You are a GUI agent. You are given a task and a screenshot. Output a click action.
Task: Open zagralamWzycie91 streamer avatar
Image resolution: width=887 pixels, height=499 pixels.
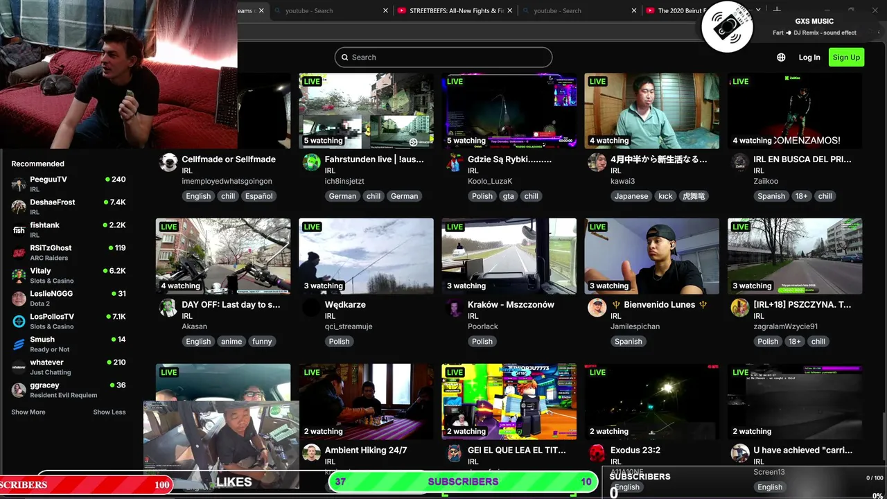[740, 308]
